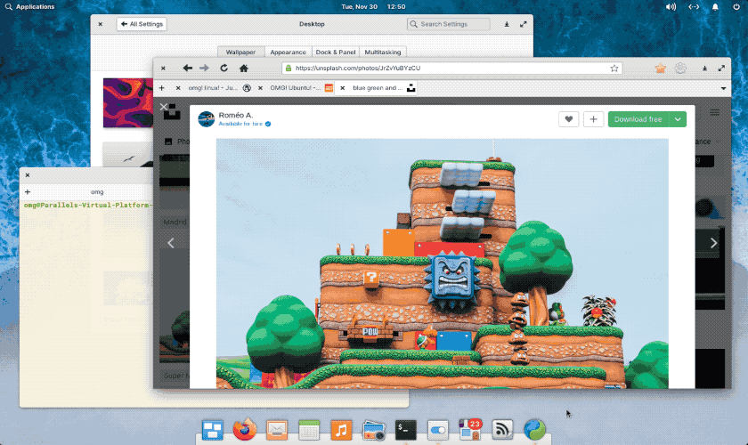Open browser downloads arrow icon
This screenshot has width=748, height=445.
[704, 69]
